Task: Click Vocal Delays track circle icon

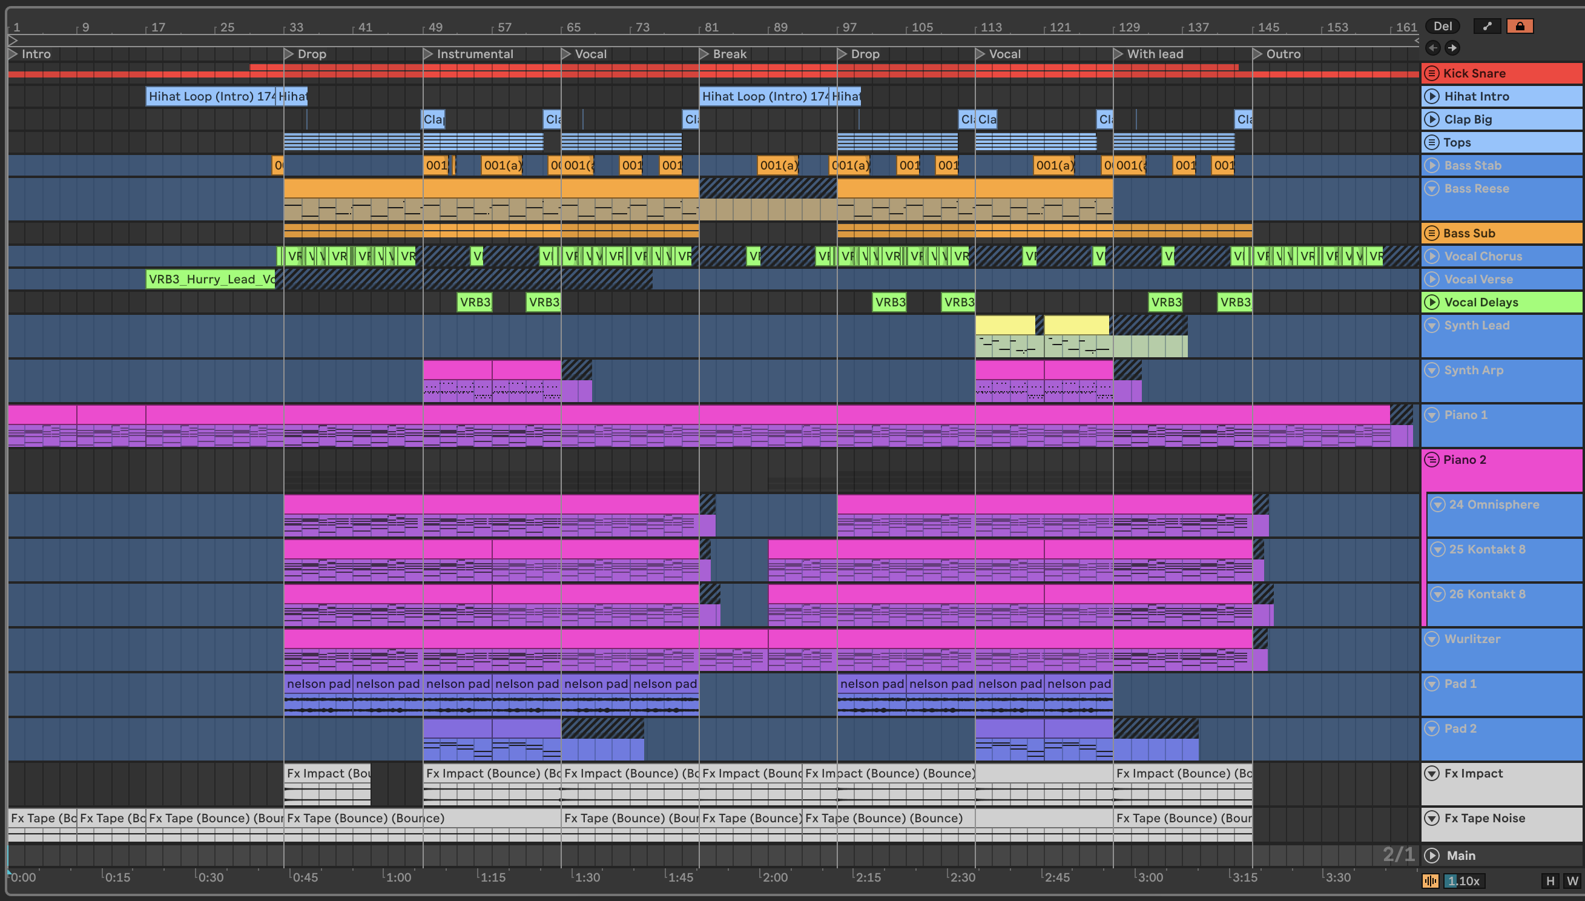Action: click(x=1432, y=302)
